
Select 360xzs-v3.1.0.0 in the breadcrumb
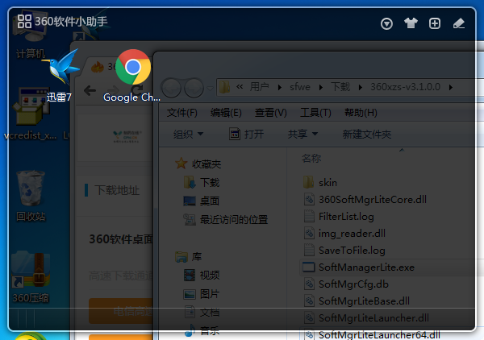[405, 87]
